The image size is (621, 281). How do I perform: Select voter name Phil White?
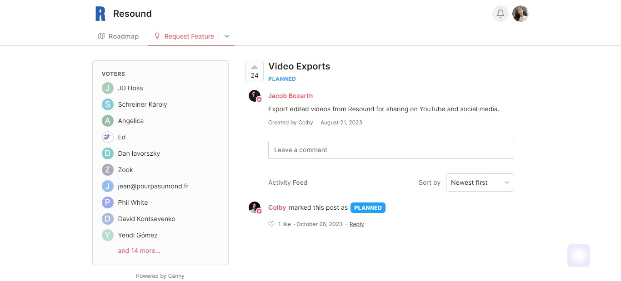[x=133, y=202]
